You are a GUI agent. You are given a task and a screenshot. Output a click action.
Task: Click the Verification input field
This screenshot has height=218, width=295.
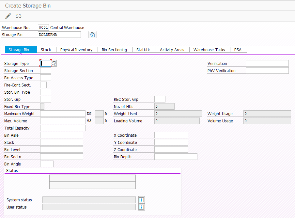267,63
